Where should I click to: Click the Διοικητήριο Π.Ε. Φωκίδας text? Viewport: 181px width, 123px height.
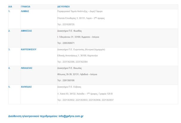69,31
